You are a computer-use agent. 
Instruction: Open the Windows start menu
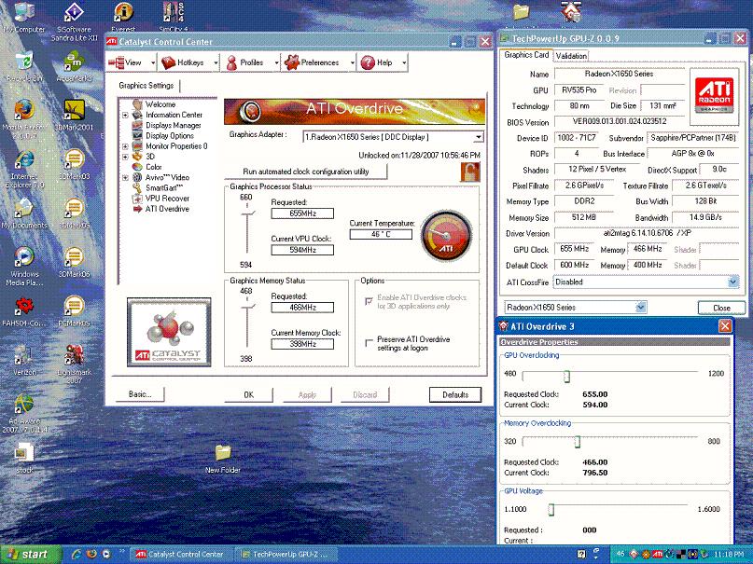pyautogui.click(x=30, y=555)
